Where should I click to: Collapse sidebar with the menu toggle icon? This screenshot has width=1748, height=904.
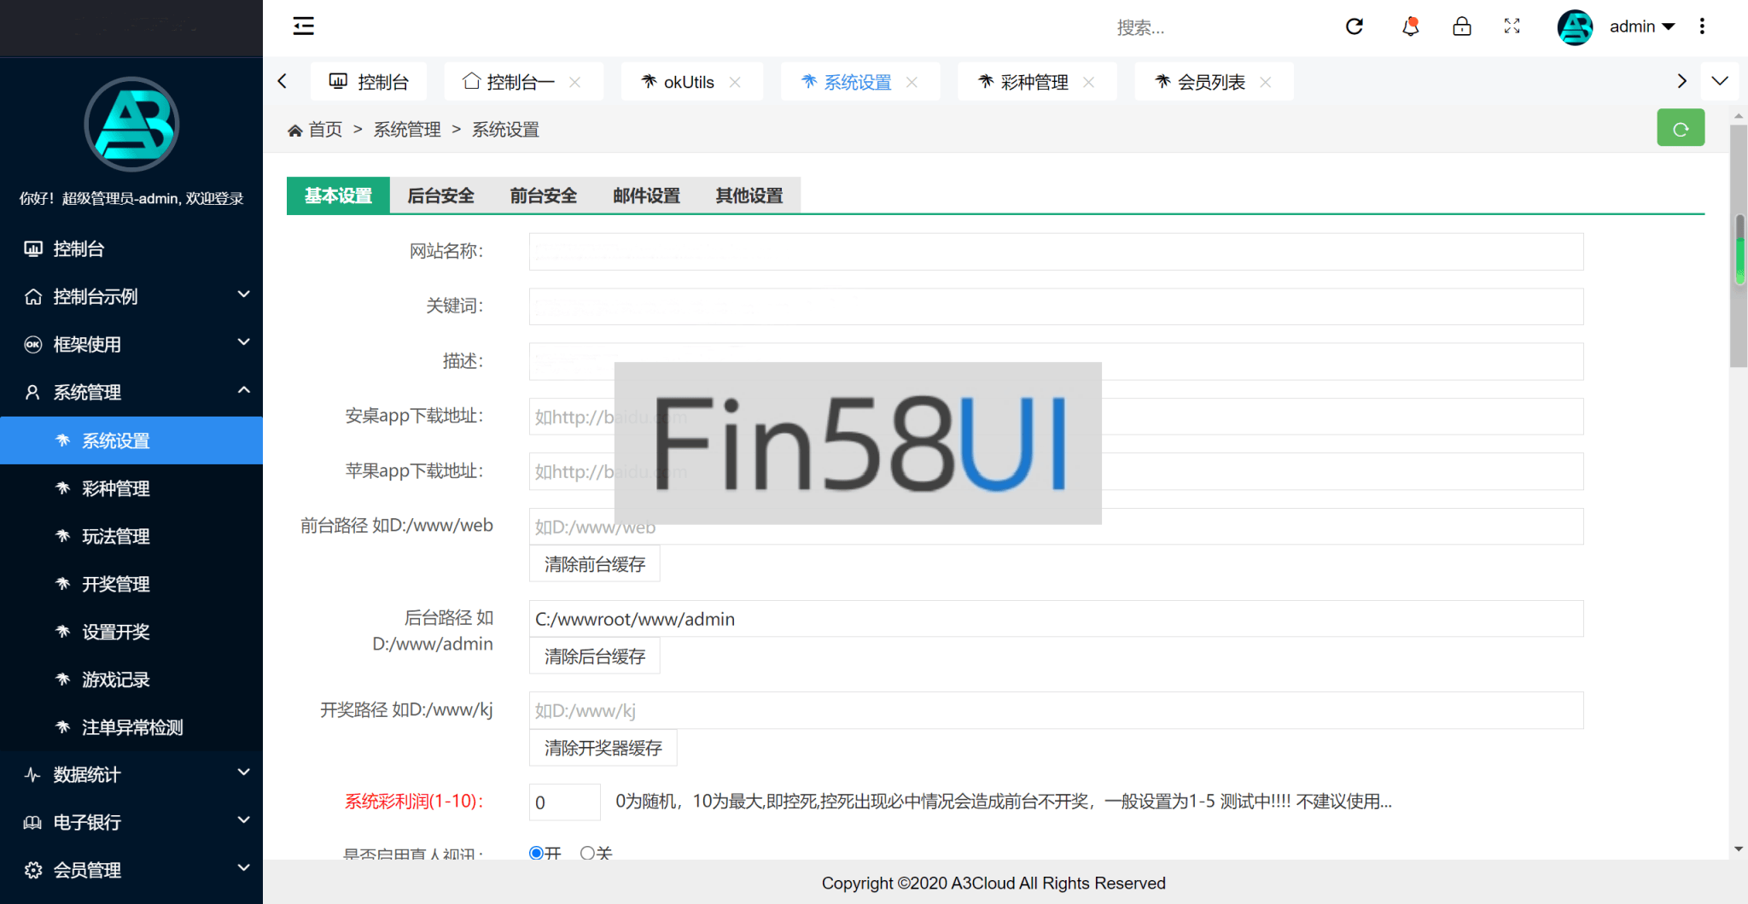(303, 26)
